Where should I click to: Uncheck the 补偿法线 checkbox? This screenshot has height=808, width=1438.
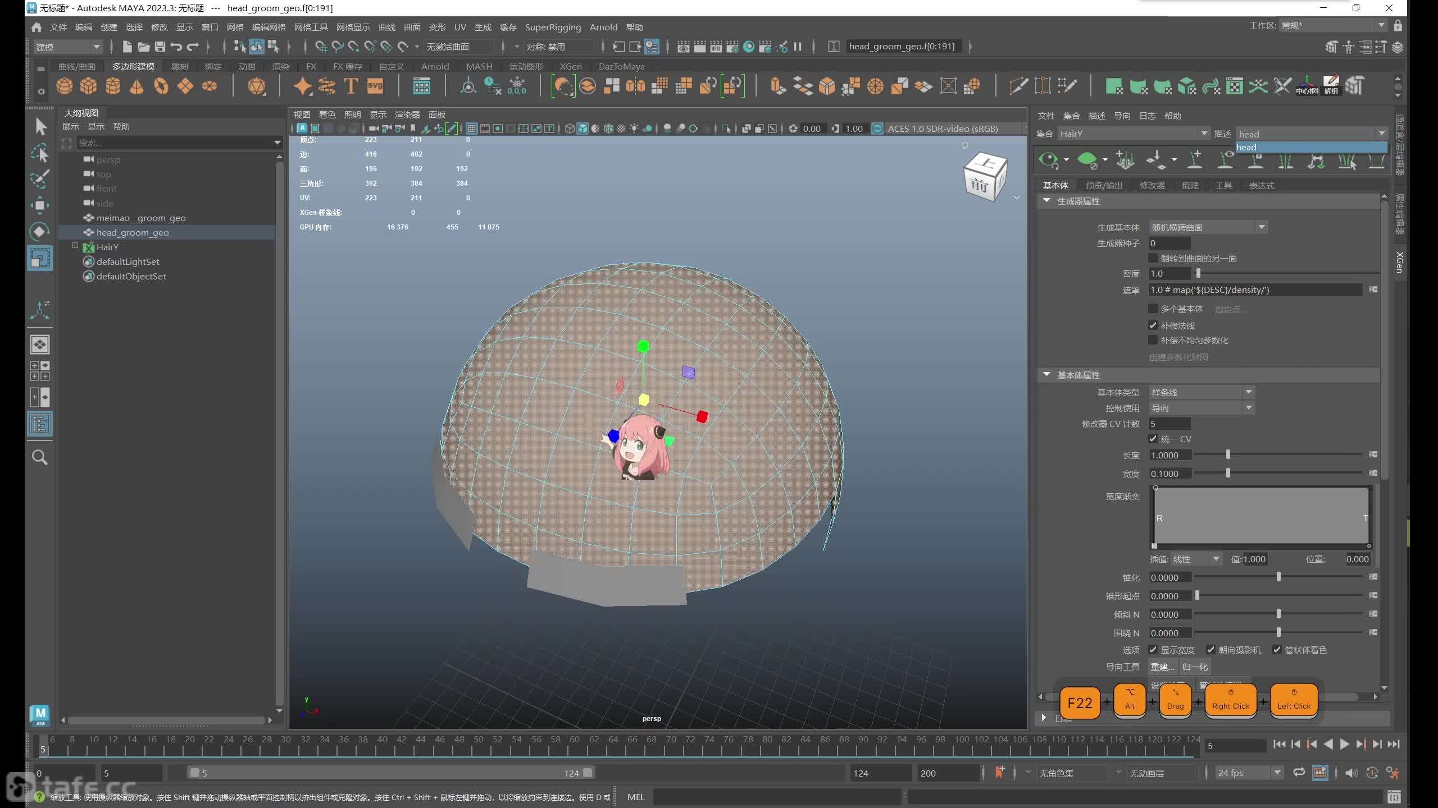(1153, 325)
